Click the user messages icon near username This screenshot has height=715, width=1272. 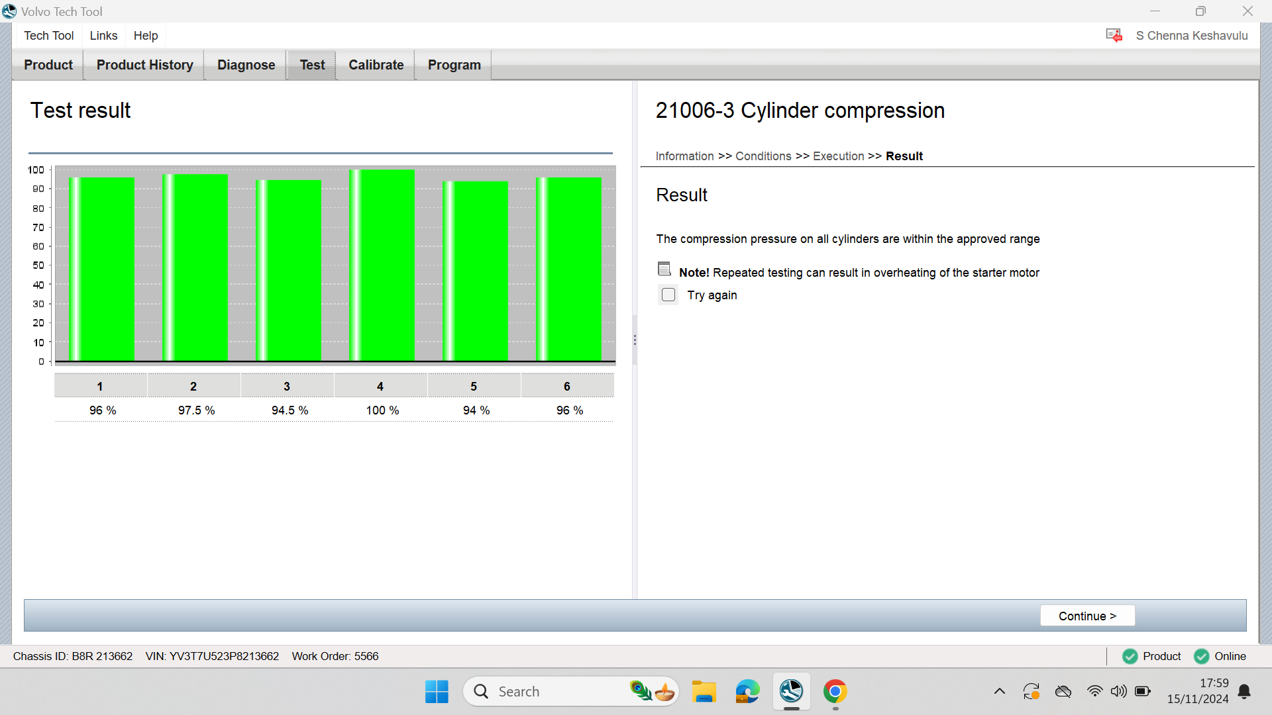click(1114, 35)
